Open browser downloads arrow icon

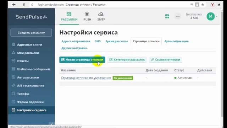coord(219,5)
